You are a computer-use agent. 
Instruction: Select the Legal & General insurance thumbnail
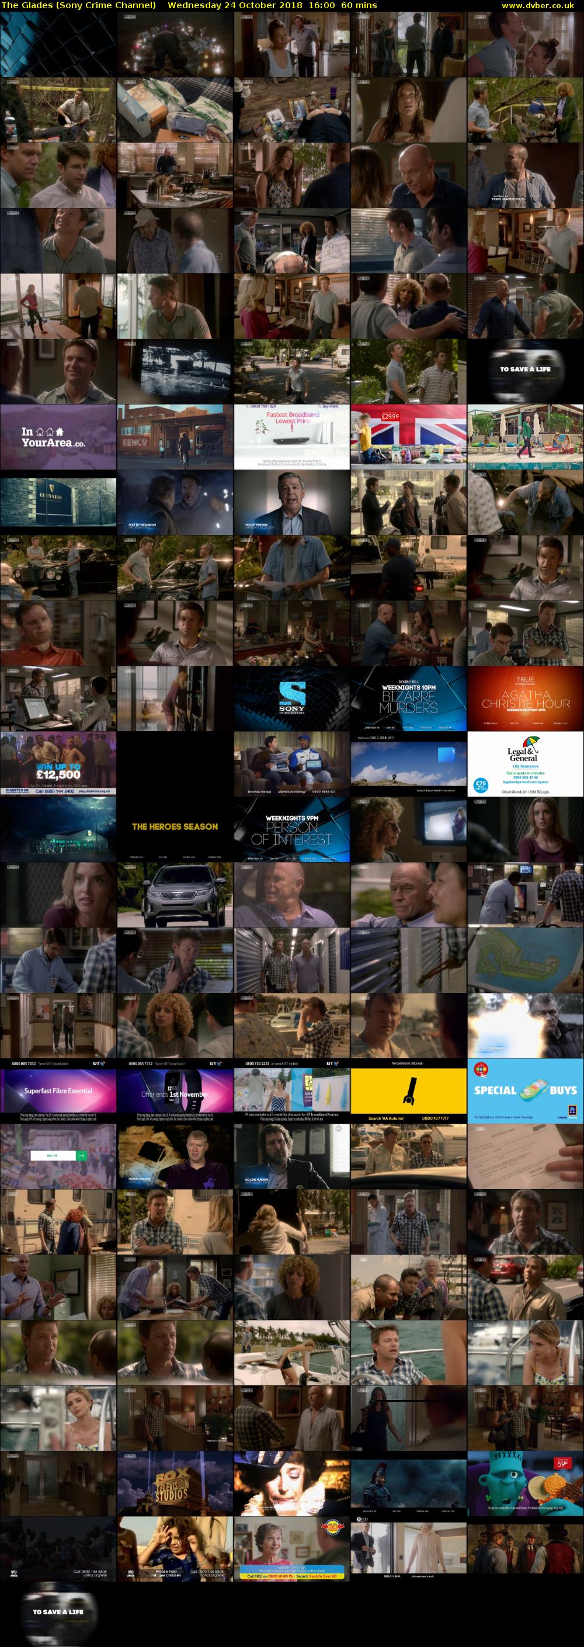pos(525,764)
